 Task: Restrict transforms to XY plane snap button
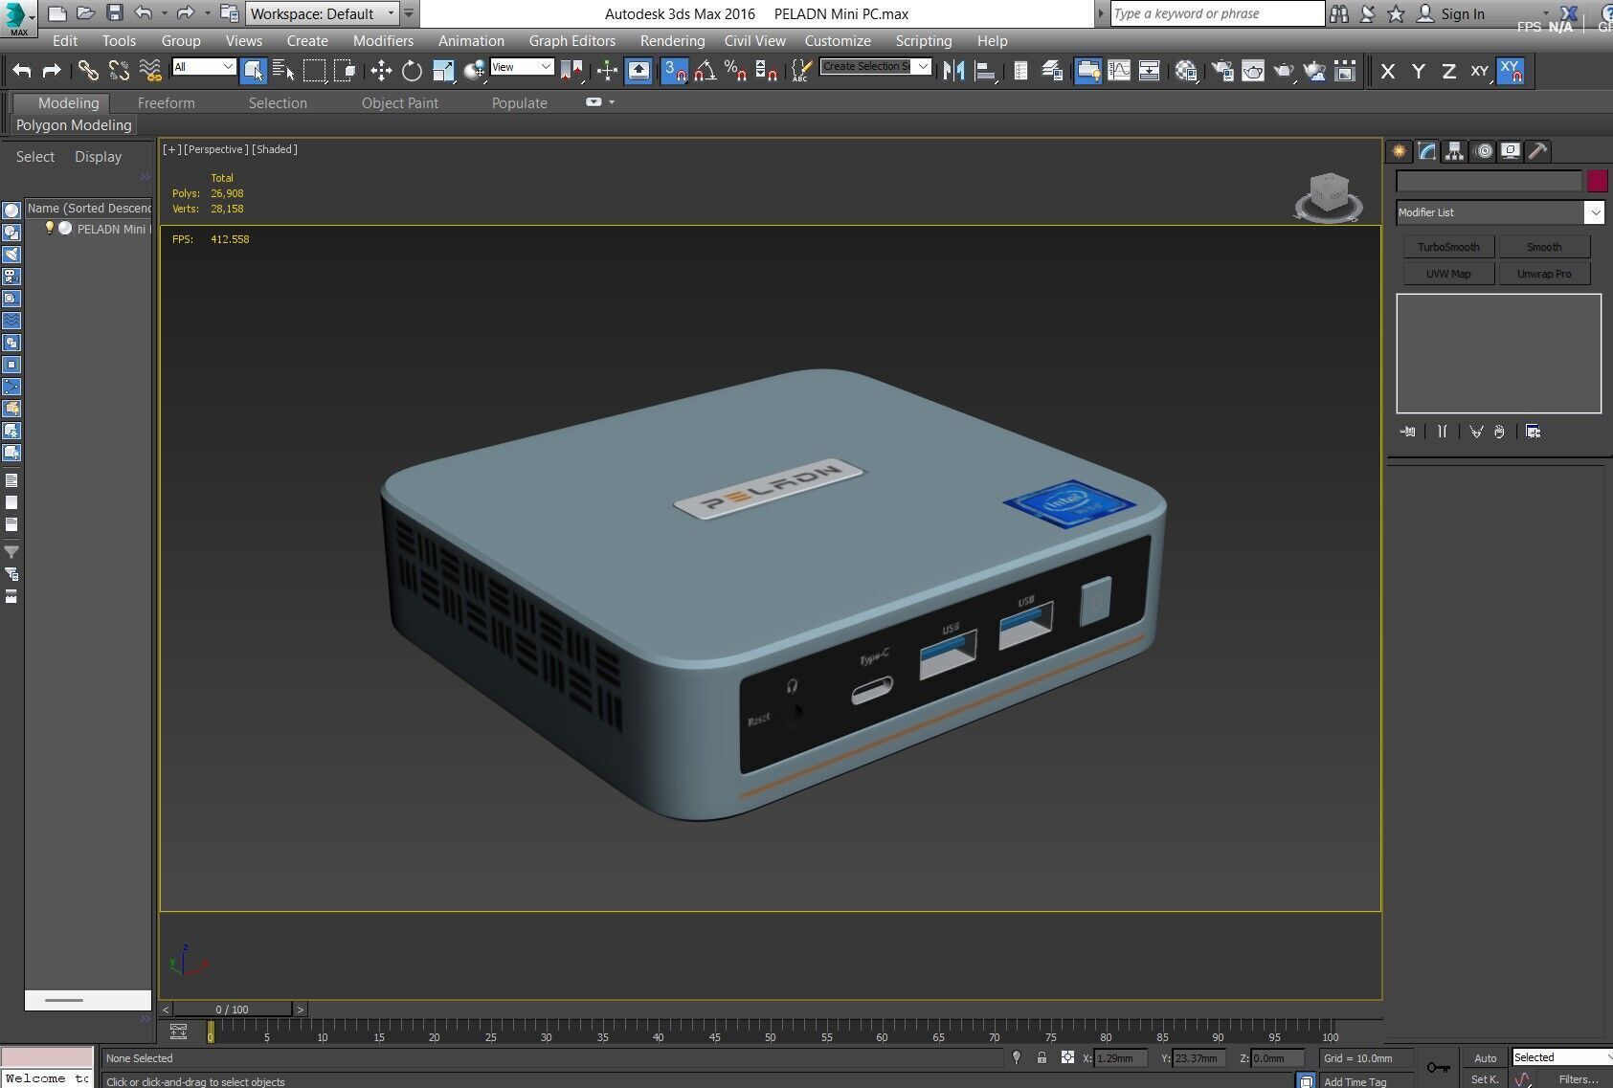[x=1511, y=71]
